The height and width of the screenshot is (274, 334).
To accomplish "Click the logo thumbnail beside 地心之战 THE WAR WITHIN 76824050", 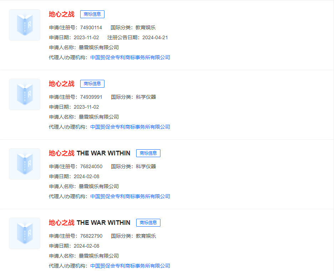I will tap(24, 164).
